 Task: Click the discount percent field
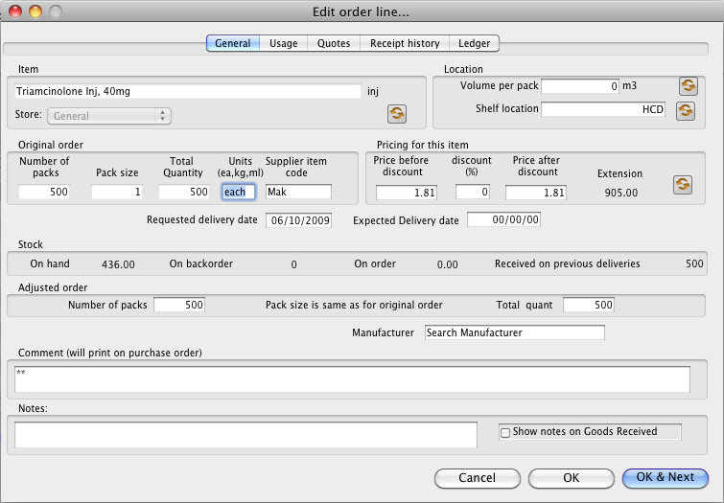click(473, 192)
